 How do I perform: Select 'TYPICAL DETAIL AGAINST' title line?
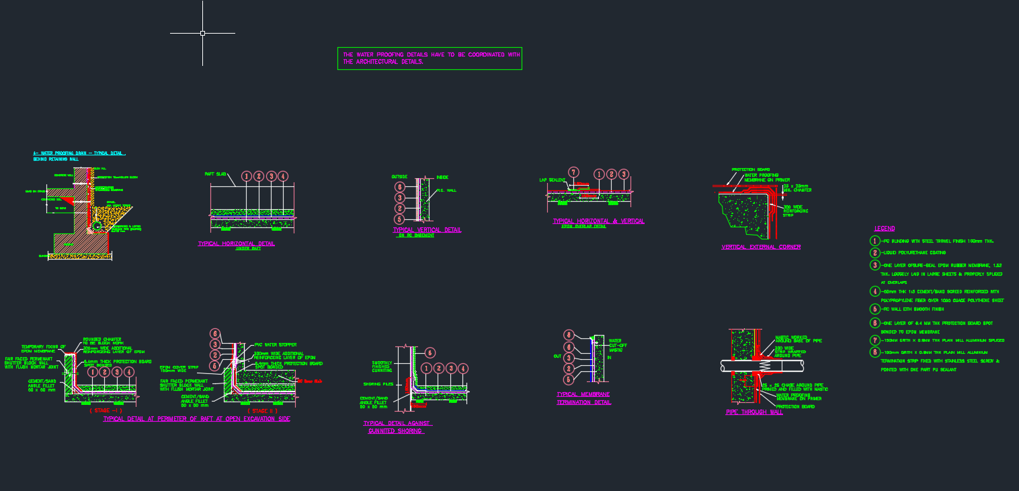click(x=397, y=424)
